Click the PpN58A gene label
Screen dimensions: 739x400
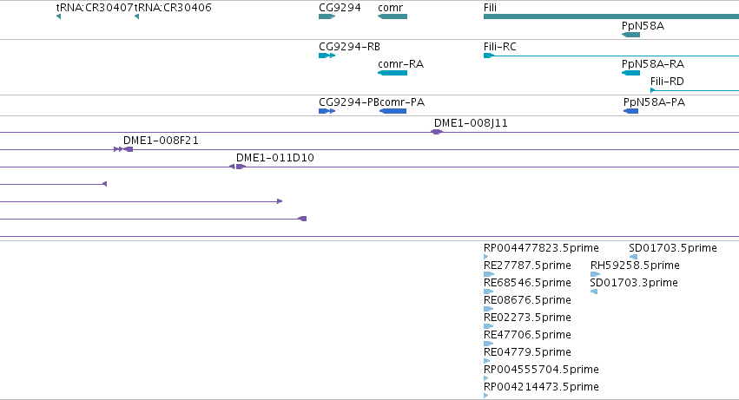643,25
